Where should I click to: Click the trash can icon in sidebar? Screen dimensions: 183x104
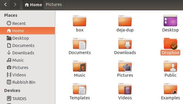(9, 82)
